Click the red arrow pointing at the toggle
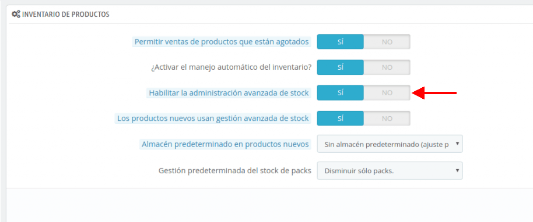Image resolution: width=533 pixels, height=222 pixels. tap(434, 92)
